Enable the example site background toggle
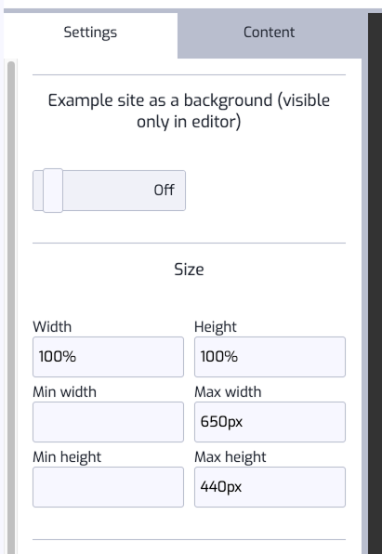Viewport: 382px width, 554px height. (109, 191)
